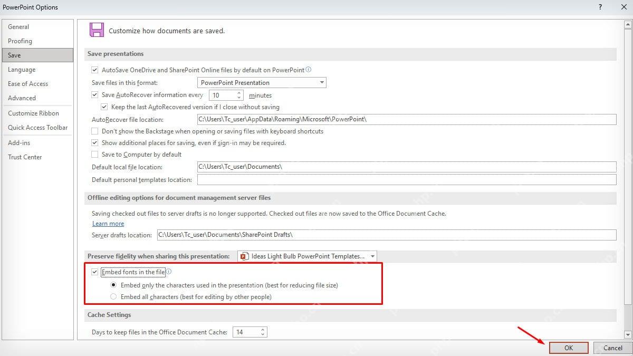The width and height of the screenshot is (633, 356).
Task: Expand the Preserve fidelity presentation dropdown
Action: pos(307,256)
